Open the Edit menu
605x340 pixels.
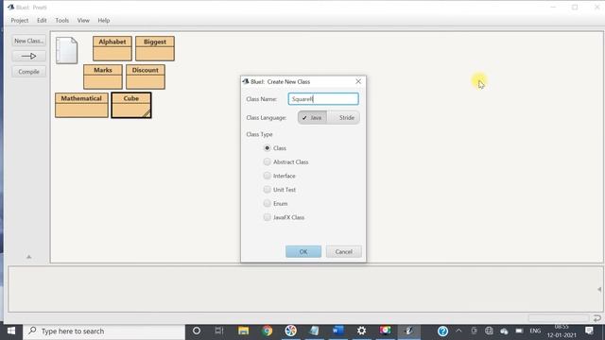42,21
